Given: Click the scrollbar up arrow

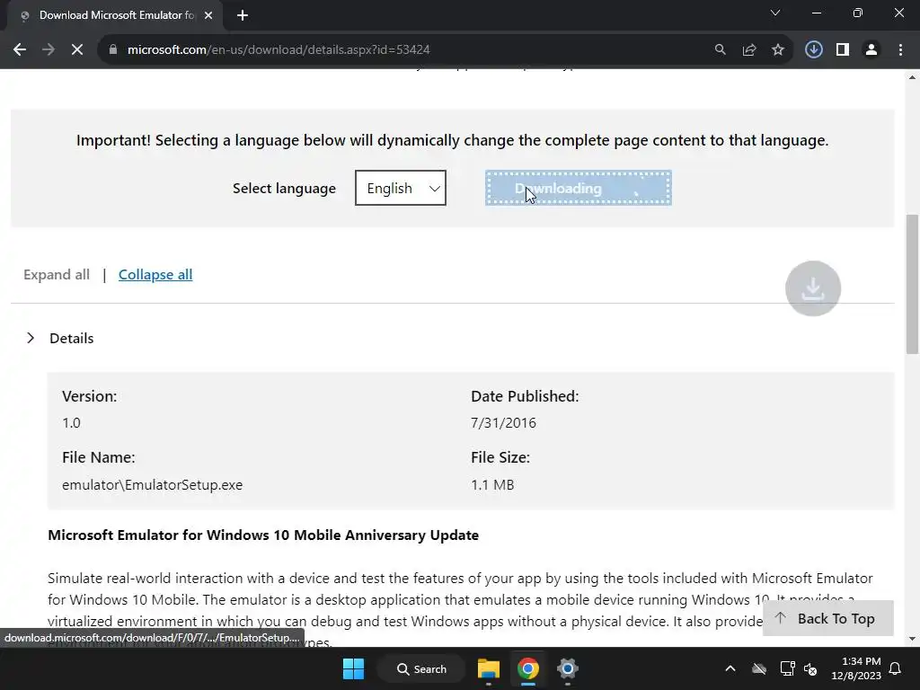Looking at the screenshot, I should click(x=913, y=76).
